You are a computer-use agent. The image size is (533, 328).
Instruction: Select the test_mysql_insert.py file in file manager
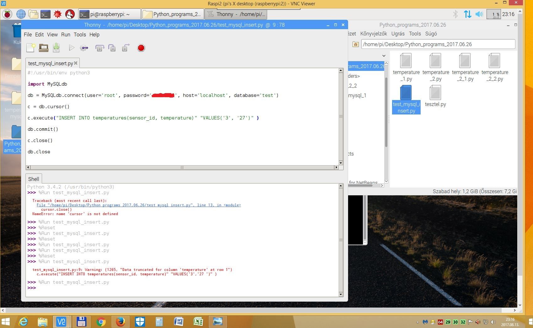406,99
